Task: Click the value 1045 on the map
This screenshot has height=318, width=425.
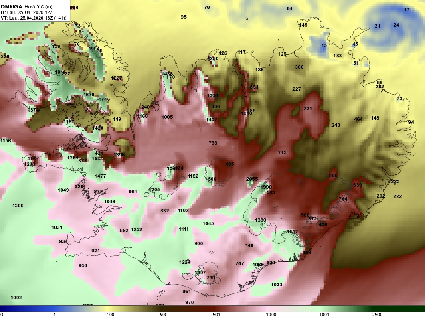Action: pyautogui.click(x=208, y=223)
